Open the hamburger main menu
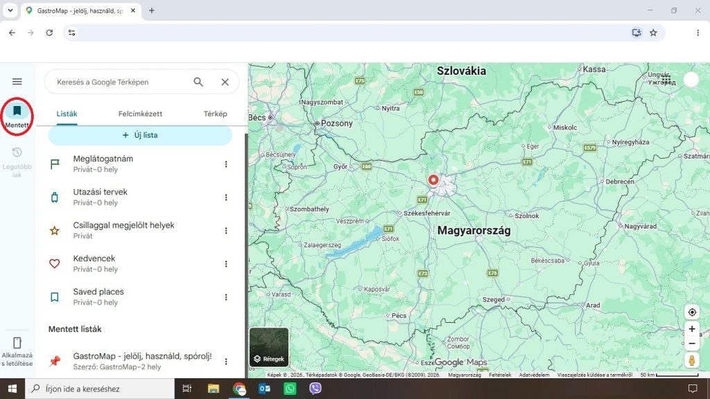 [x=17, y=82]
